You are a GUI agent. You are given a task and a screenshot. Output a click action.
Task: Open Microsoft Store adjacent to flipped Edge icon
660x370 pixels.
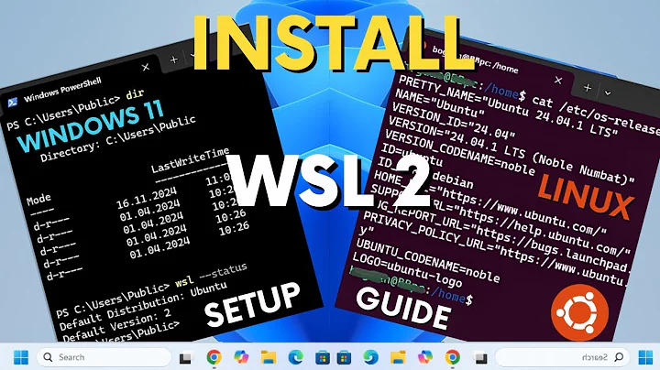[x=344, y=358]
